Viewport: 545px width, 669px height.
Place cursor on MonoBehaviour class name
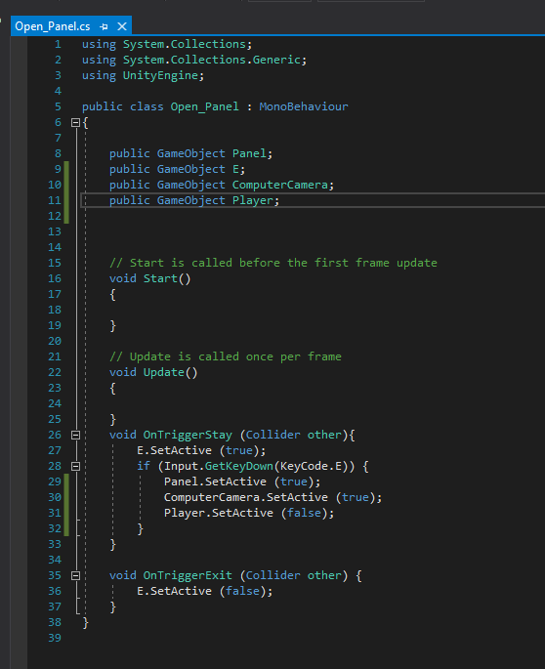tap(304, 106)
